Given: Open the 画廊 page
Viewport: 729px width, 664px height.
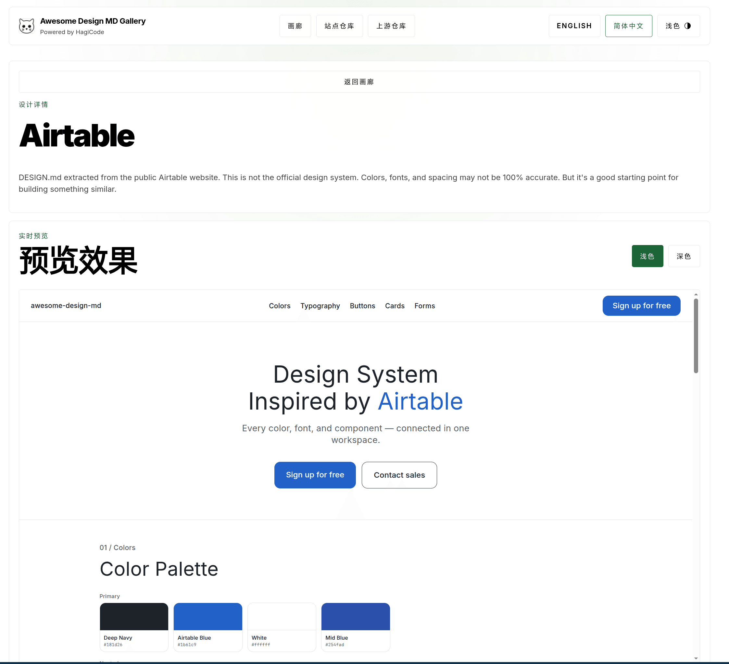Looking at the screenshot, I should (x=295, y=26).
